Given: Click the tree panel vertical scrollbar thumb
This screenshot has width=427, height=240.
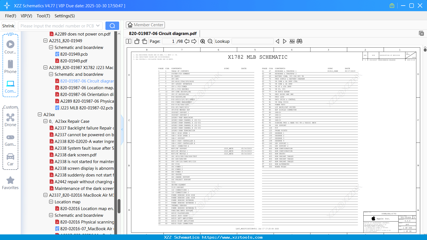Looking at the screenshot, I should [119, 206].
